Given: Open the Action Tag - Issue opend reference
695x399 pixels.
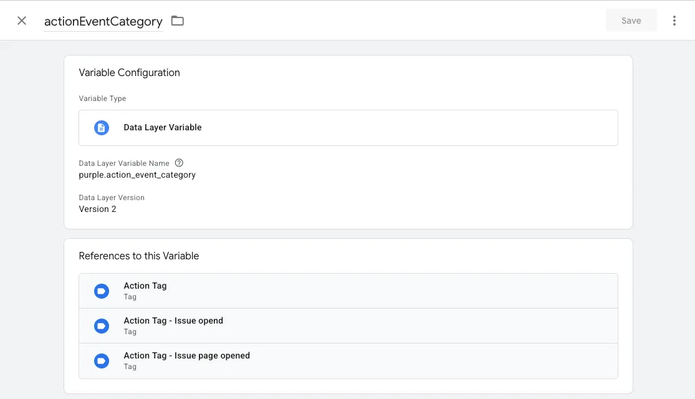Looking at the screenshot, I should tap(348, 326).
